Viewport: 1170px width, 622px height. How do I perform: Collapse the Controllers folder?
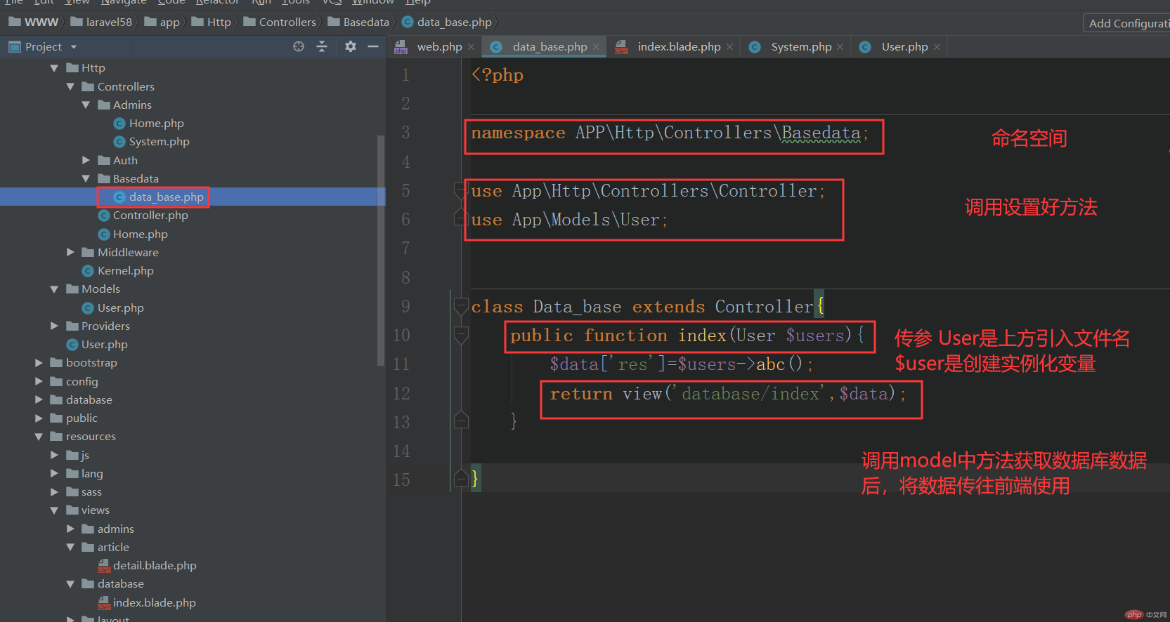(x=70, y=87)
